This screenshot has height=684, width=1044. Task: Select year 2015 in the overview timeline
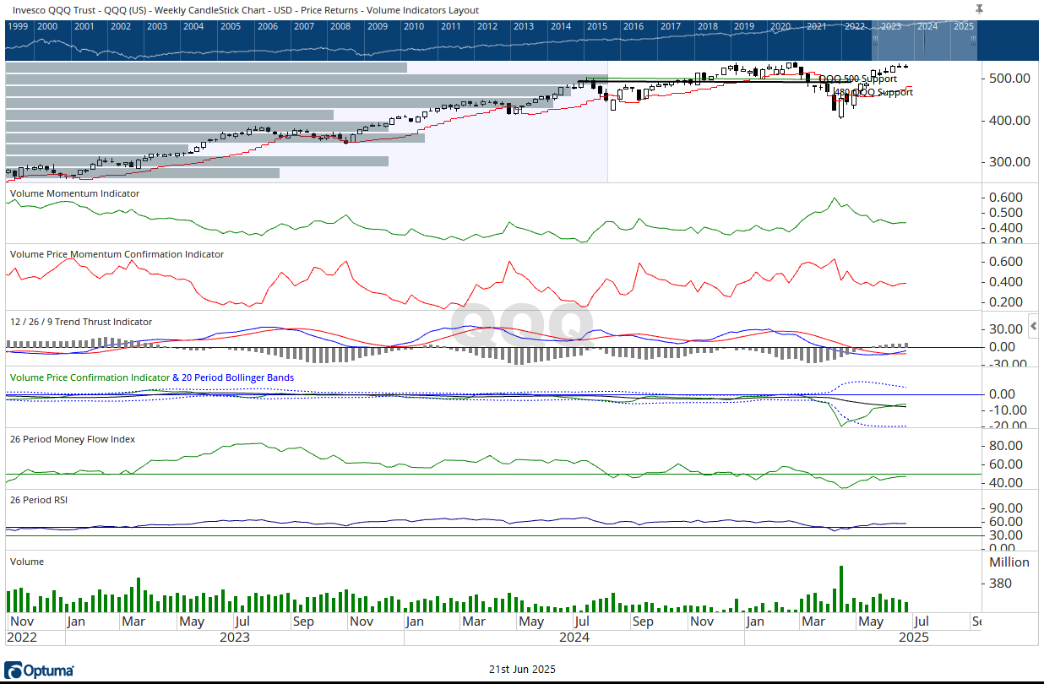tap(597, 26)
